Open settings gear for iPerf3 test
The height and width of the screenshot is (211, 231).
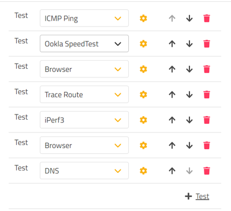(143, 120)
